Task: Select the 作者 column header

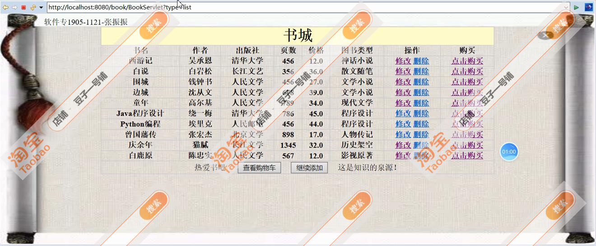Action: [x=200, y=51]
